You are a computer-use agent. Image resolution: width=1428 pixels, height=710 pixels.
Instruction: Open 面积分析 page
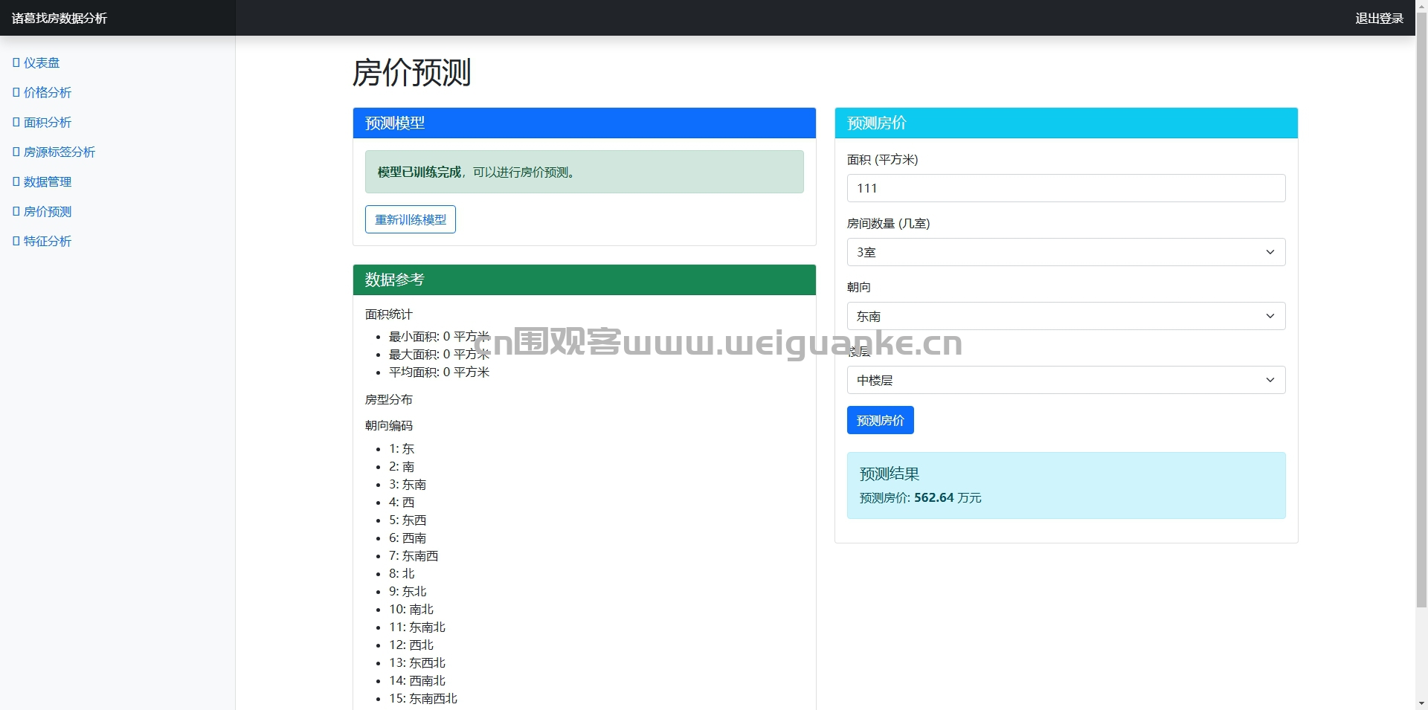click(x=42, y=123)
